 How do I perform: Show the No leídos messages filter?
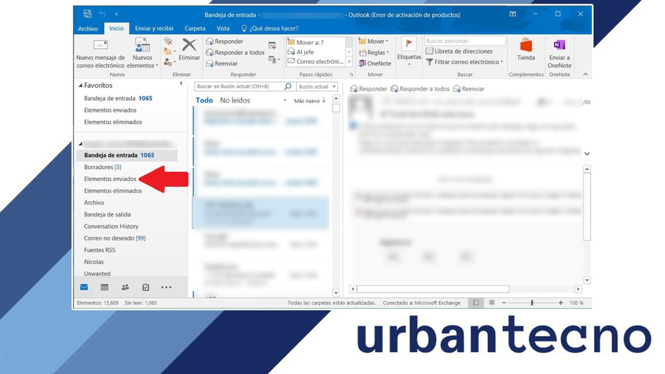click(235, 100)
